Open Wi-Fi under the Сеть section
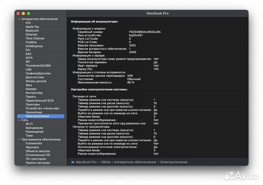 pyautogui.click(x=29, y=124)
